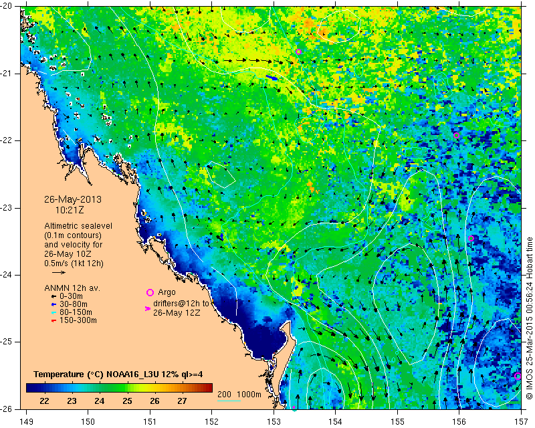535x428 pixels.
Task: Click the 'drifters@12h to' text
Action: (x=181, y=304)
